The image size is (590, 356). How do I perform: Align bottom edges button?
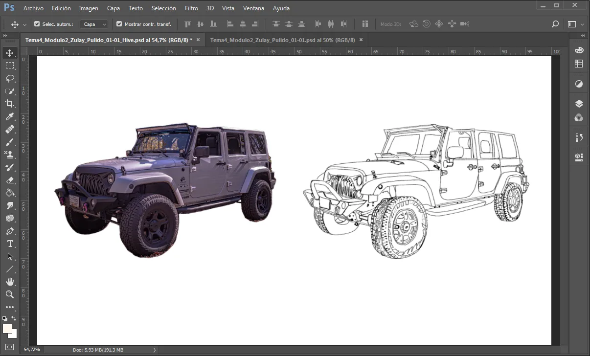(213, 24)
